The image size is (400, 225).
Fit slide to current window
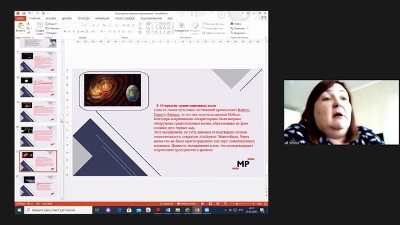pos(266,204)
